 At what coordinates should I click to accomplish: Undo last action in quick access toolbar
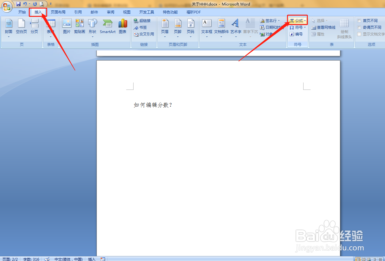[x=25, y=4]
